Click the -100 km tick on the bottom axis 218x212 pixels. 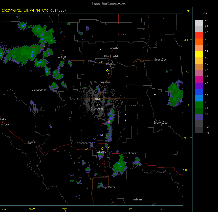[x=32, y=208]
